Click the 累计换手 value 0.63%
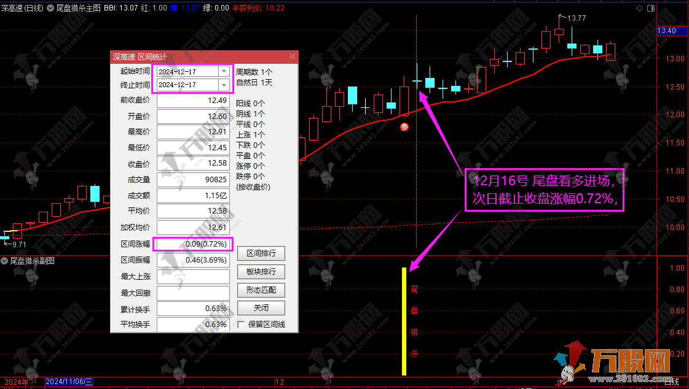This screenshot has width=689, height=389. [x=194, y=309]
